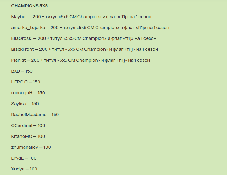Click the KitanoMO — 100 entry
The width and height of the screenshot is (227, 175).
click(28, 136)
